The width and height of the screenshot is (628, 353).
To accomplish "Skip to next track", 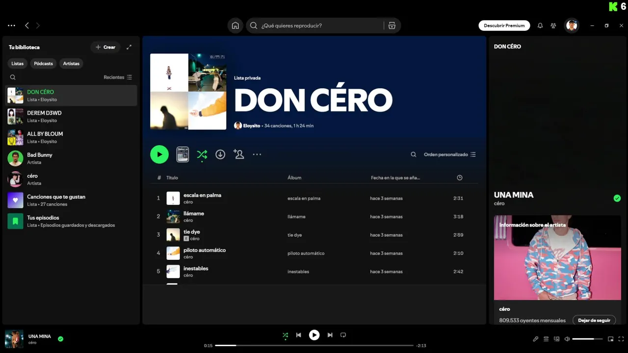I will click(x=330, y=335).
